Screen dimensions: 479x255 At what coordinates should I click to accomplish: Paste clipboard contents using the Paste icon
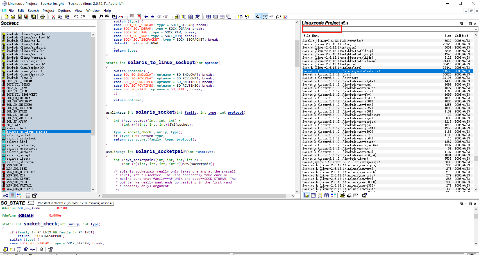coord(67,17)
